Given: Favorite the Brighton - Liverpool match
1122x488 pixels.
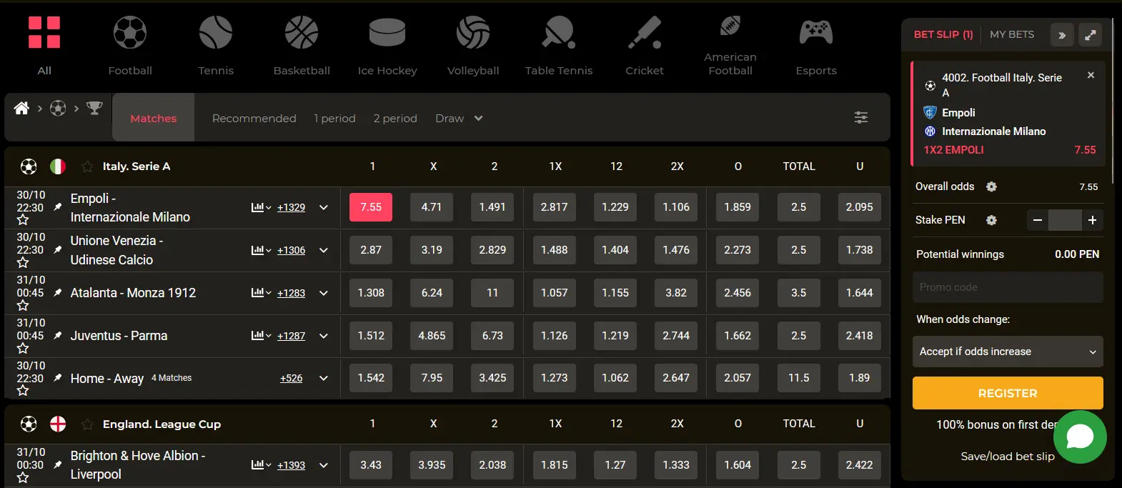Looking at the screenshot, I should pyautogui.click(x=23, y=477).
